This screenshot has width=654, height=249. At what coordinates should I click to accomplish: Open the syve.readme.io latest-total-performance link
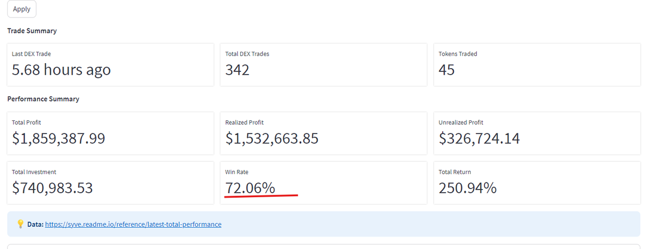coord(133,224)
